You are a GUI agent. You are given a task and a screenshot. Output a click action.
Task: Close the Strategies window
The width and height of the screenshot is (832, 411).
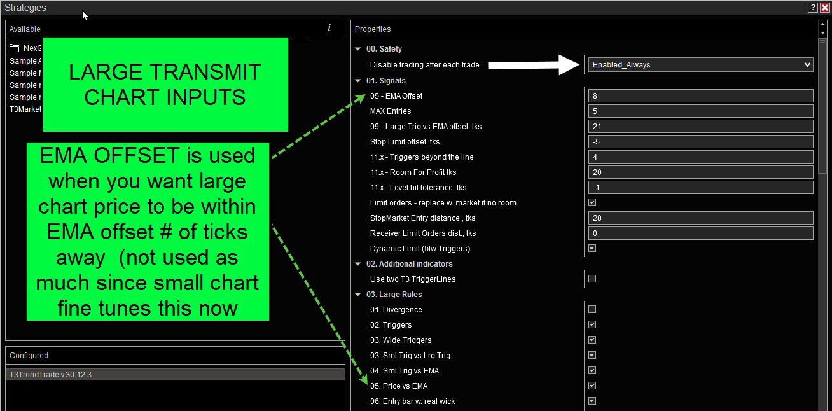(825, 8)
